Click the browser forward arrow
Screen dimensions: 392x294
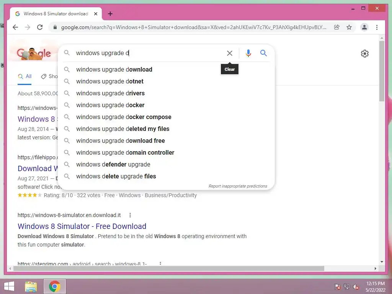(x=28, y=27)
